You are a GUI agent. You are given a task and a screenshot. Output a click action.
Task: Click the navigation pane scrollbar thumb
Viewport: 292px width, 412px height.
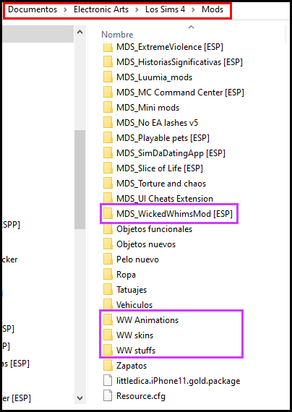80,180
